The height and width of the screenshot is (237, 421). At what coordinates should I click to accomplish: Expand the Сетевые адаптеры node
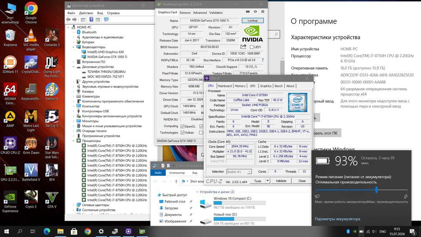pyautogui.click(x=73, y=205)
